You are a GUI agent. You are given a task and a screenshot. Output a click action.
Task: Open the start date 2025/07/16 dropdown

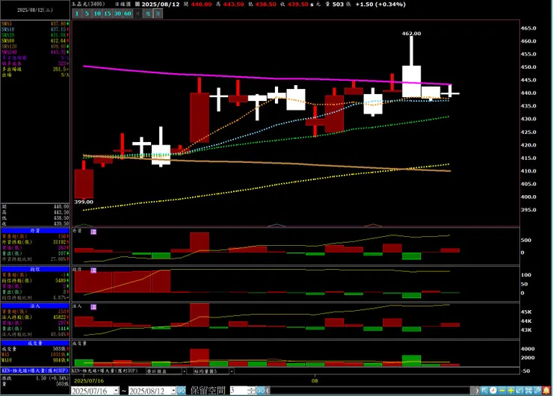[x=117, y=391]
